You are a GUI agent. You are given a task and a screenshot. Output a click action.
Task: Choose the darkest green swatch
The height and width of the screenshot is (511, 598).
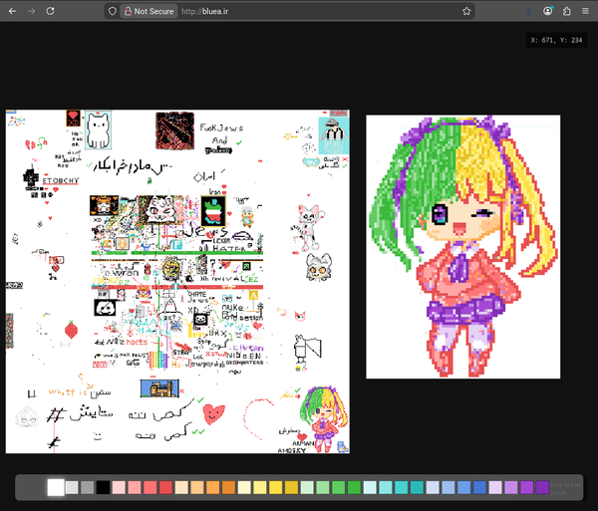tap(354, 487)
